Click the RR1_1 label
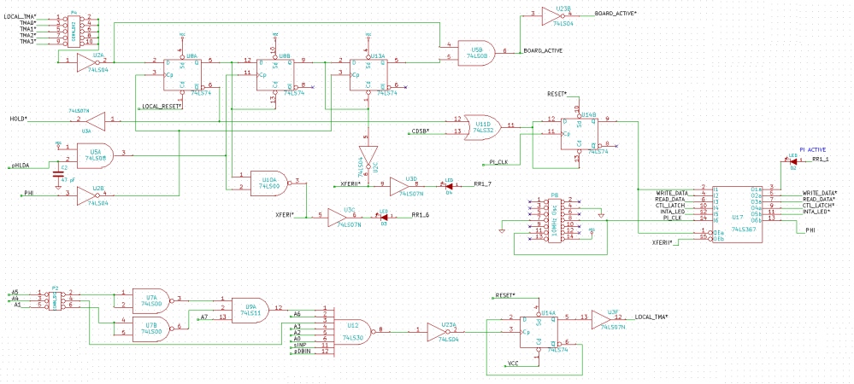Image resolution: width=854 pixels, height=384 pixels. pos(821,160)
